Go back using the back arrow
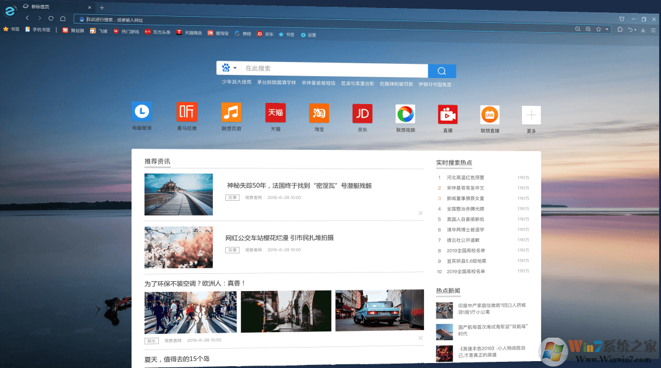 coord(27,18)
